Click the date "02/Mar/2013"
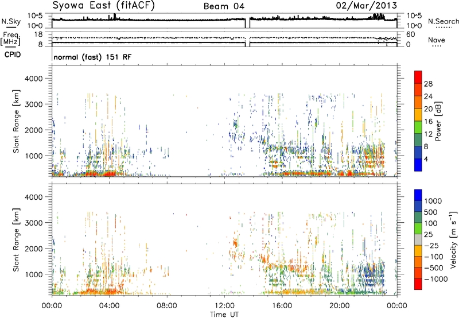This screenshot has width=459, height=318. coord(367,5)
